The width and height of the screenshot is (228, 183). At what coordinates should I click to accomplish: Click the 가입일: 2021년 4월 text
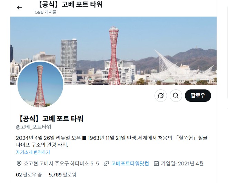click(182, 164)
